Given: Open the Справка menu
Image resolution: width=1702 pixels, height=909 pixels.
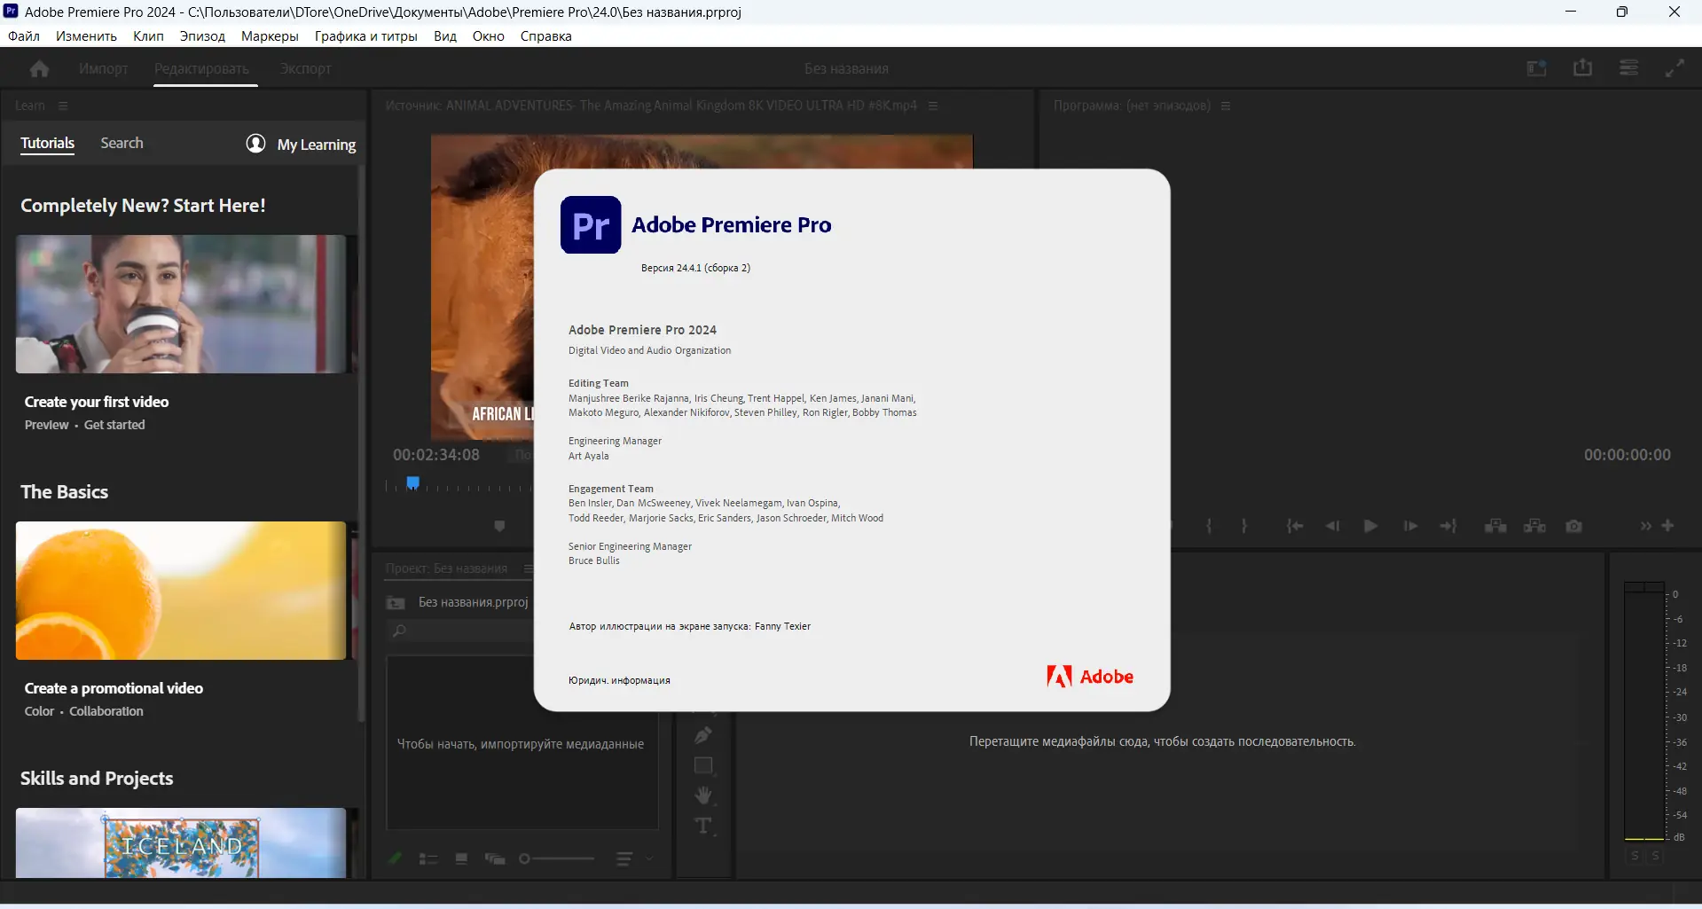Looking at the screenshot, I should 545,36.
